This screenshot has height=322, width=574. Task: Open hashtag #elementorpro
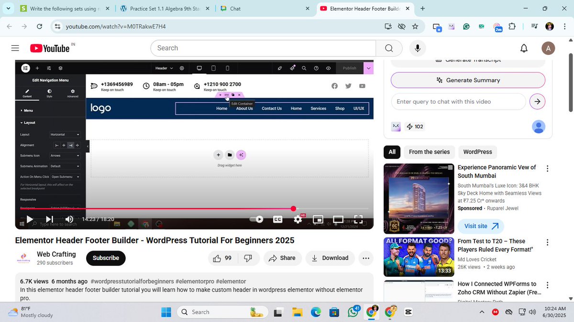pyautogui.click(x=195, y=281)
